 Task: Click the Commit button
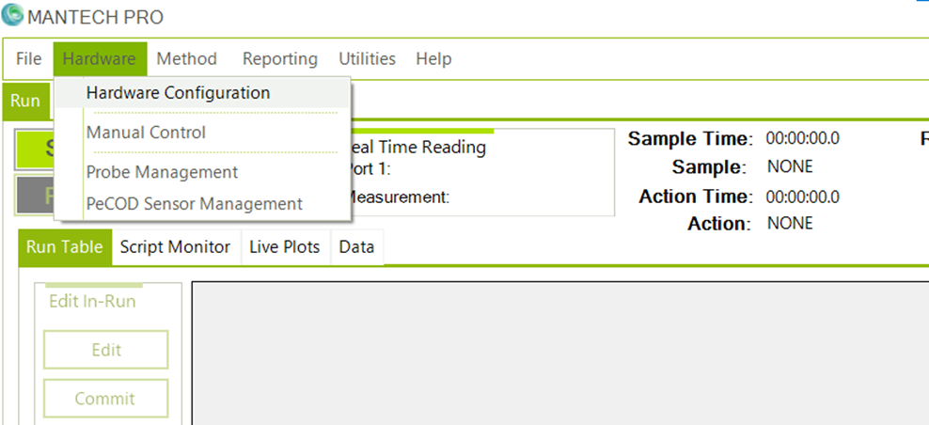(x=105, y=399)
